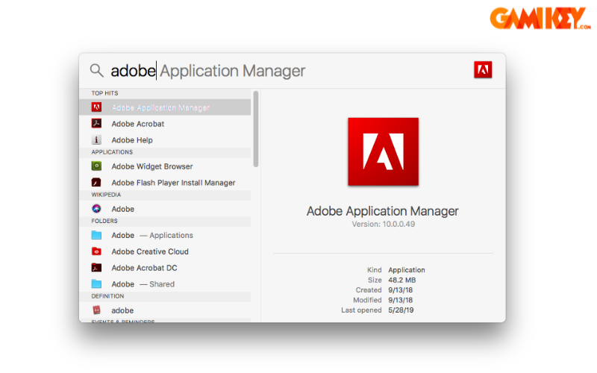Image resolution: width=597 pixels, height=373 pixels.
Task: Click the Kind value Application
Action: coord(407,270)
